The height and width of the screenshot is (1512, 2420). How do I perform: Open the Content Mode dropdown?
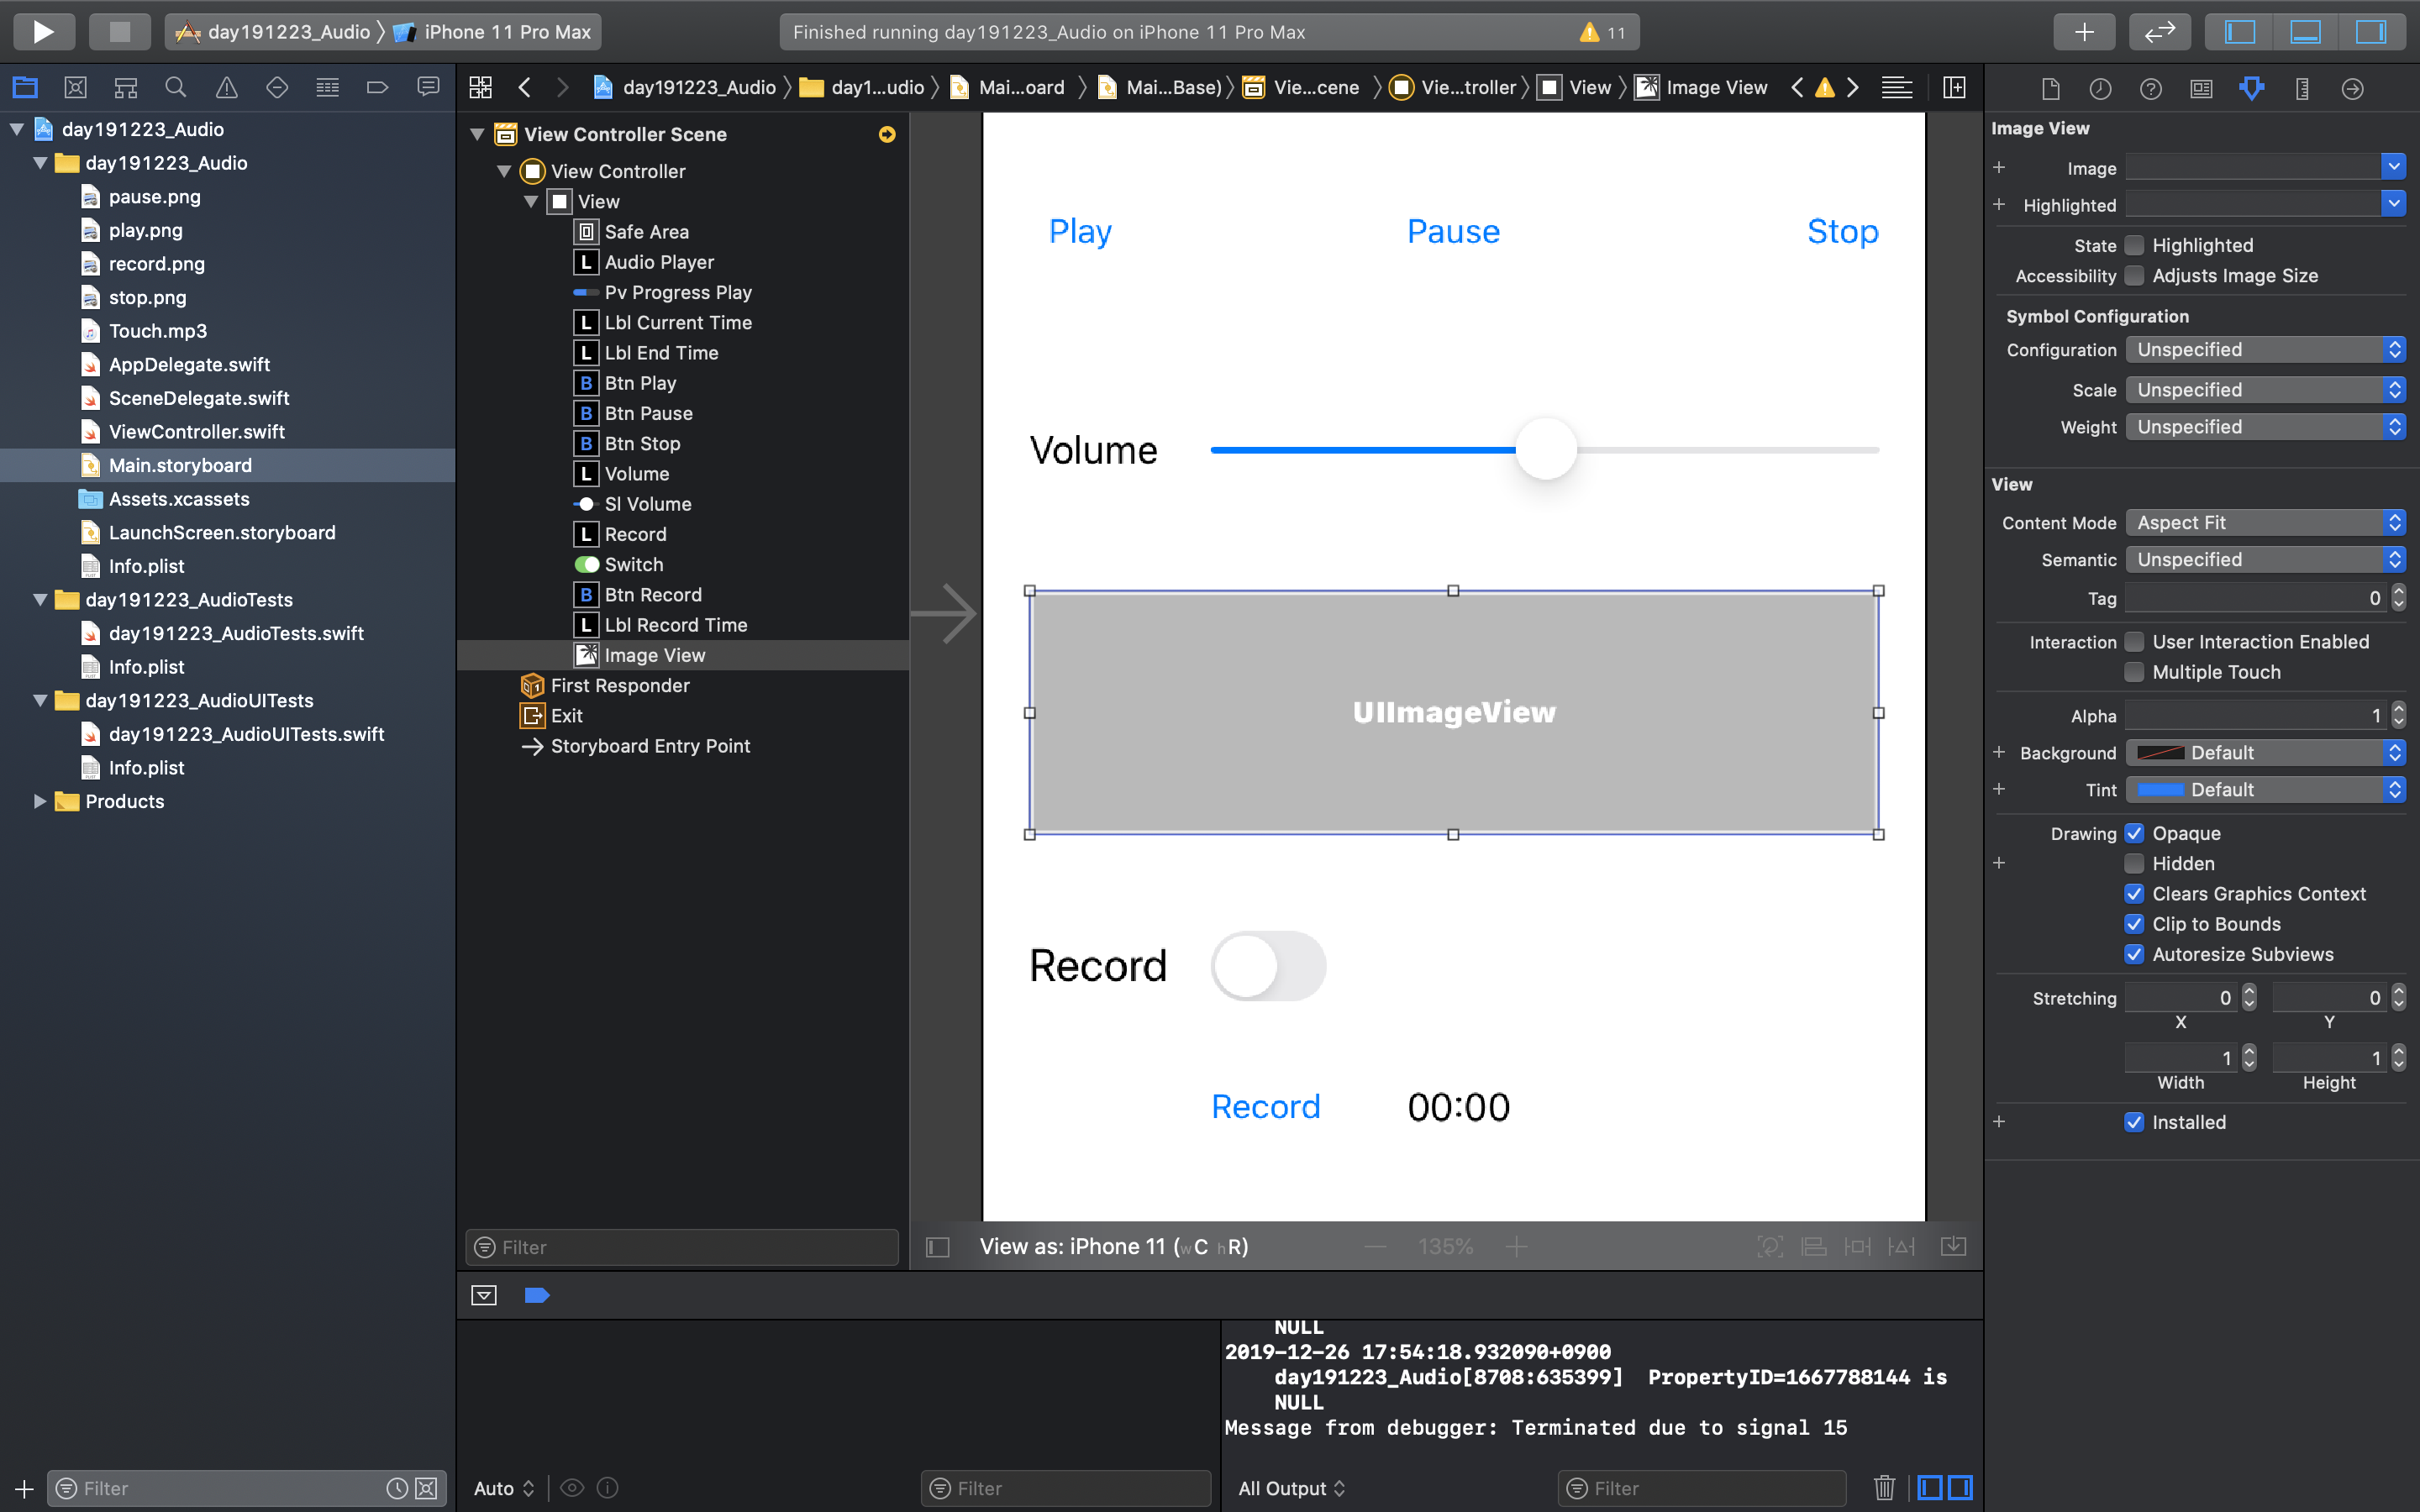(x=2265, y=523)
